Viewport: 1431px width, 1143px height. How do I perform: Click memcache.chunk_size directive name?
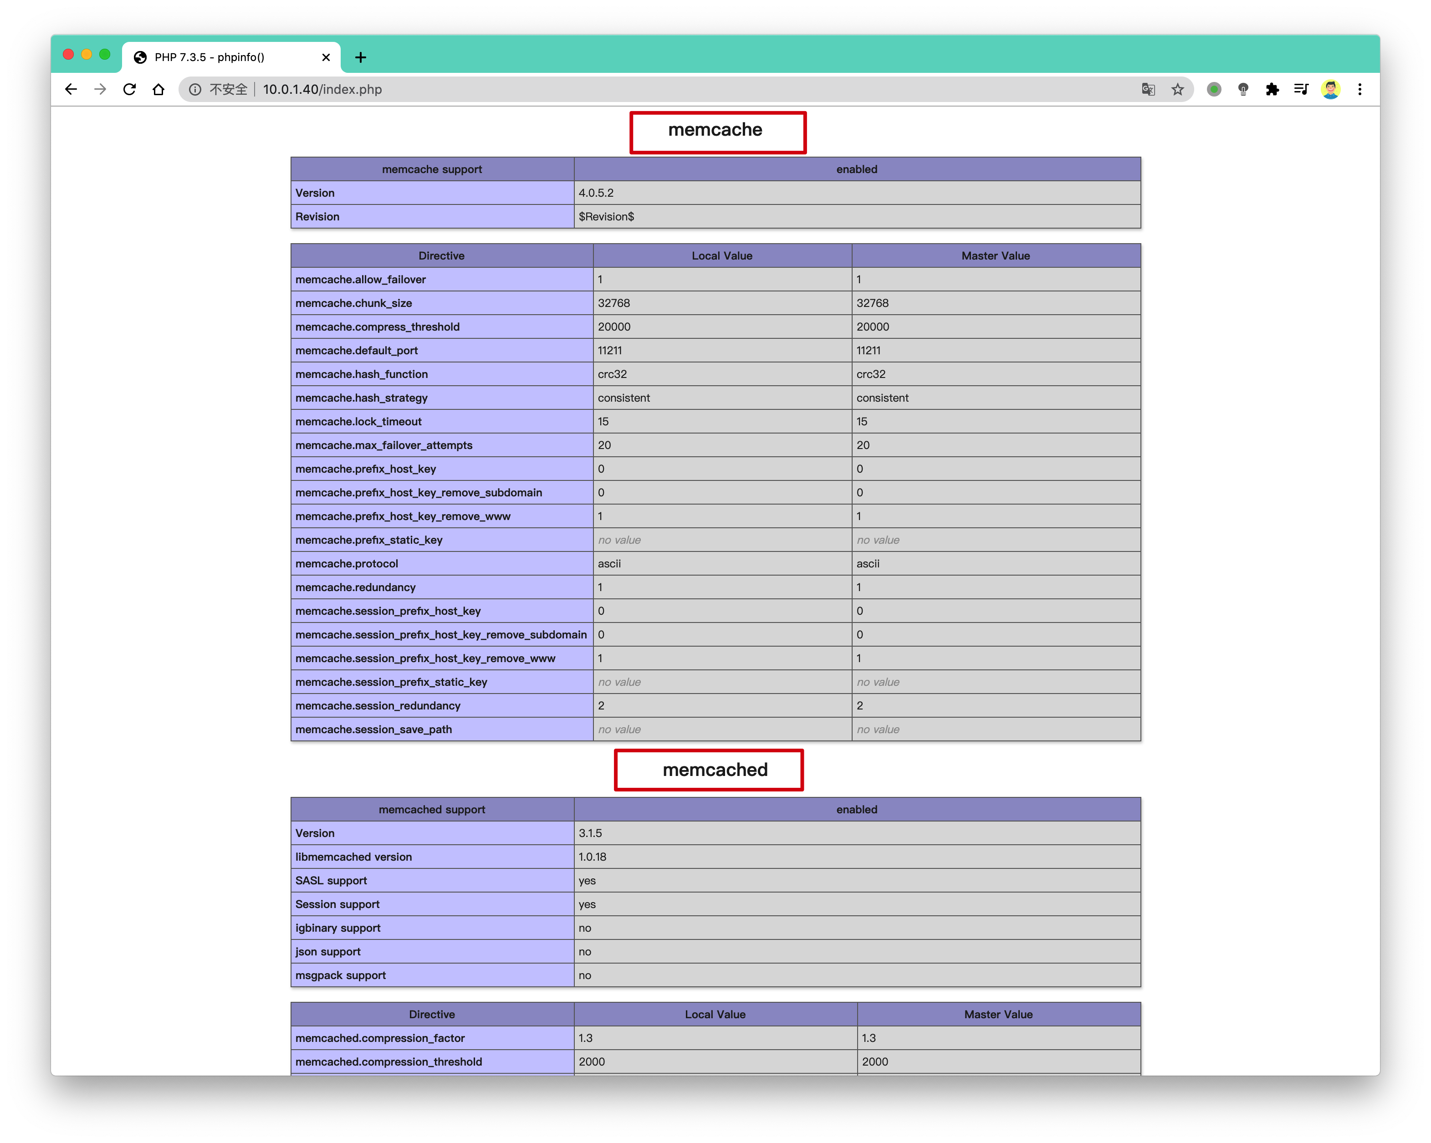[x=354, y=303]
